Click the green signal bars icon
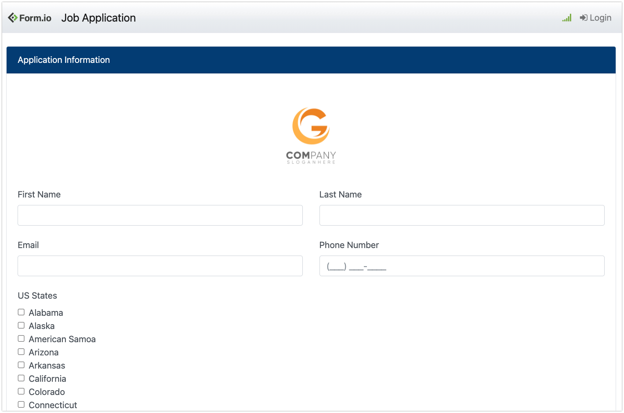The height and width of the screenshot is (413, 624). (566, 18)
